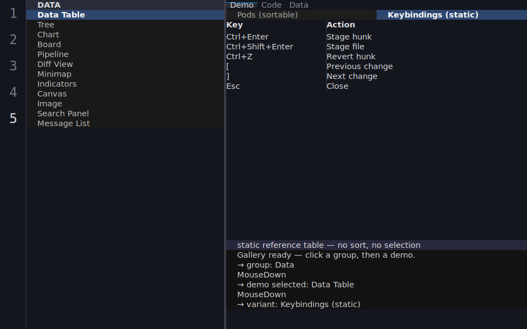Click the Revert hunk action cell

click(427, 56)
